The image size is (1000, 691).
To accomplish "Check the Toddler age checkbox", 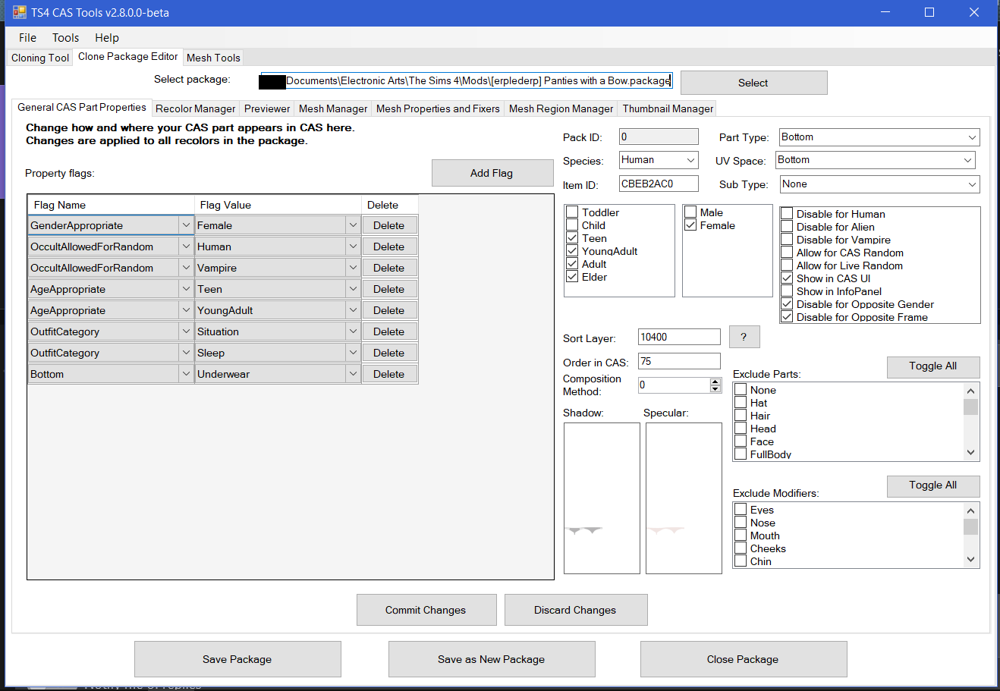I will pyautogui.click(x=573, y=212).
